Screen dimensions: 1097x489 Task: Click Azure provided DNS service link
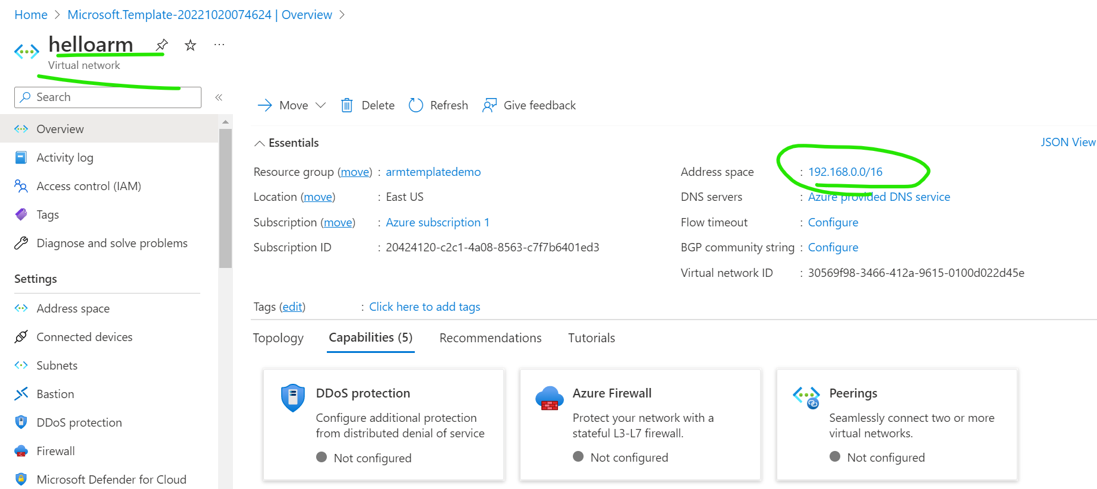(879, 197)
